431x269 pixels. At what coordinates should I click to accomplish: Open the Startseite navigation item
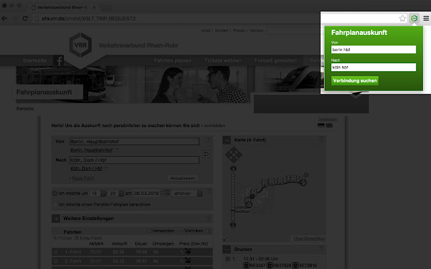34,61
